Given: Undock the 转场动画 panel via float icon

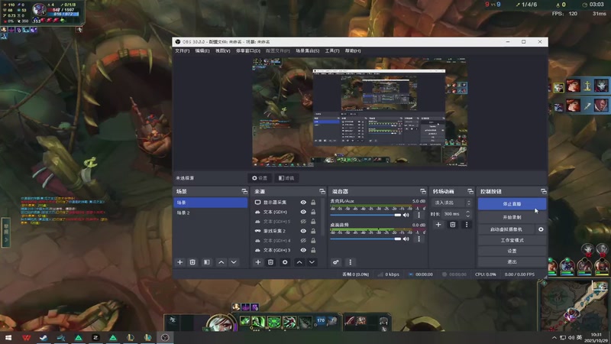Looking at the screenshot, I should (470, 192).
